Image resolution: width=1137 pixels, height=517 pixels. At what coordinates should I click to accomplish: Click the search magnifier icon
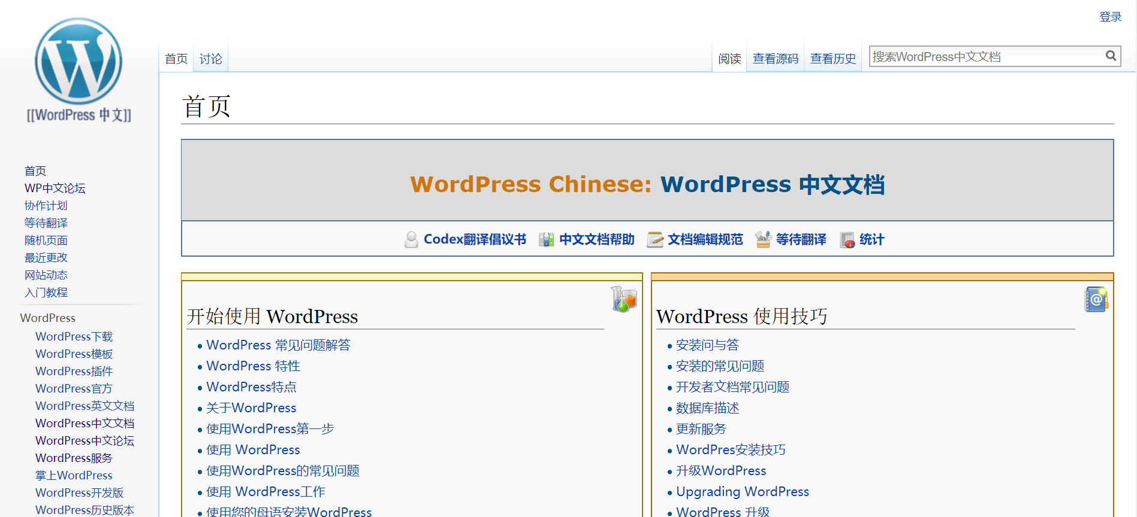(x=1111, y=56)
